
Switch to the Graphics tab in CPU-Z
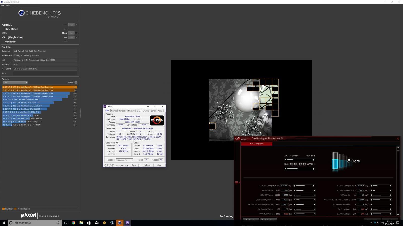click(x=146, y=111)
